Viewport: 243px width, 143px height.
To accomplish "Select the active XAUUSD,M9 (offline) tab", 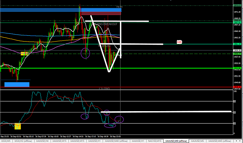I will pos(177,141).
